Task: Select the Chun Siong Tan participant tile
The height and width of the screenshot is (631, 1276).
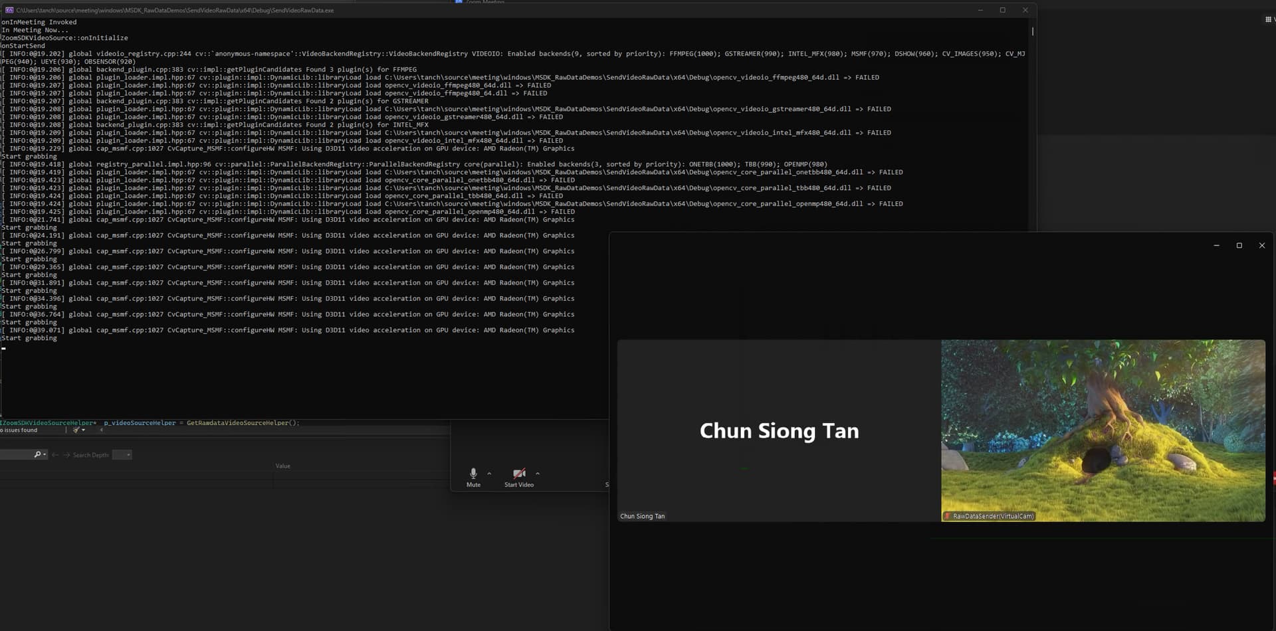Action: click(x=779, y=430)
